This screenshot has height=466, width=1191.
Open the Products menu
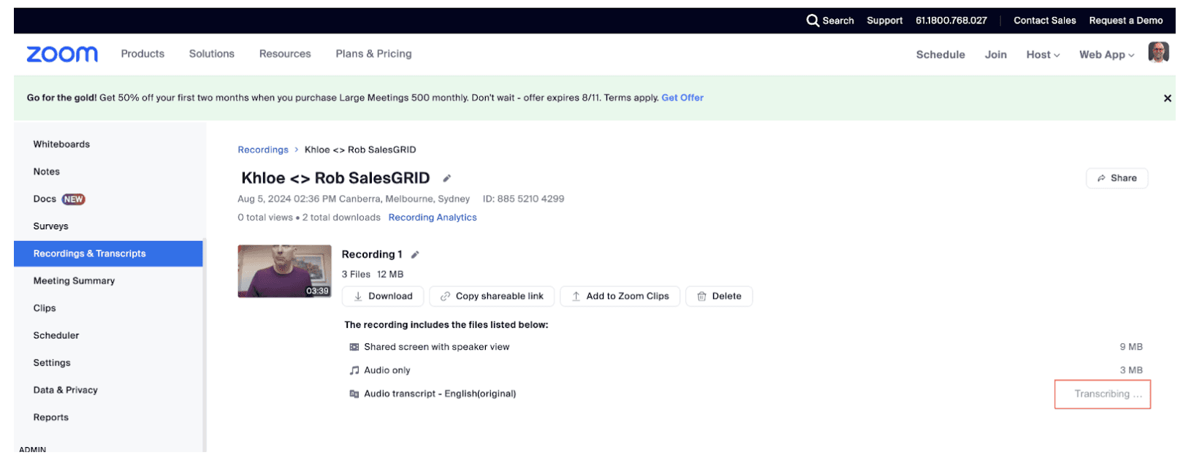[x=142, y=54]
